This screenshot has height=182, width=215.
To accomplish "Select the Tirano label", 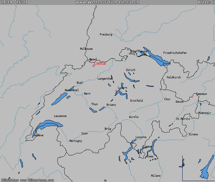I will [193, 134].
